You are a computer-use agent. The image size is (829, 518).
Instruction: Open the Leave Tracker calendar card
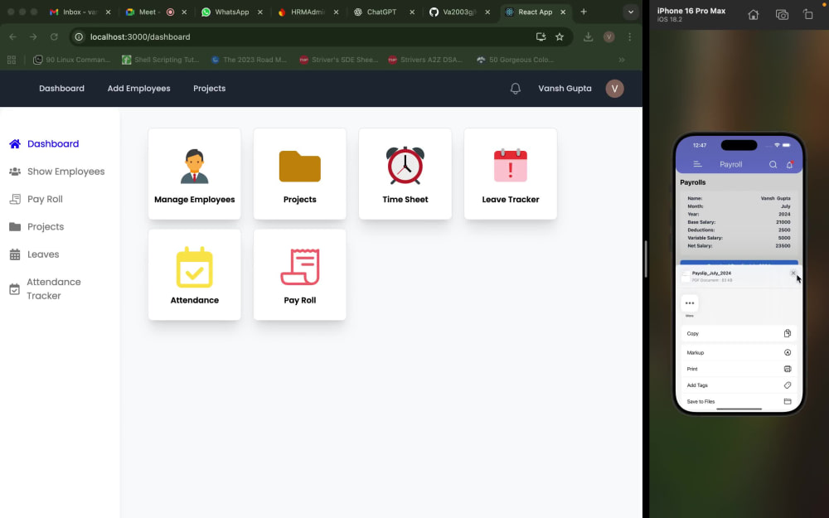(x=510, y=173)
